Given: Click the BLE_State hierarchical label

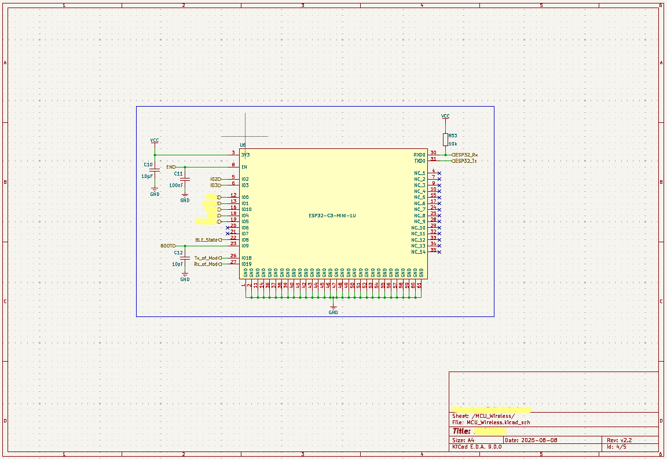Looking at the screenshot, I should click(208, 240).
